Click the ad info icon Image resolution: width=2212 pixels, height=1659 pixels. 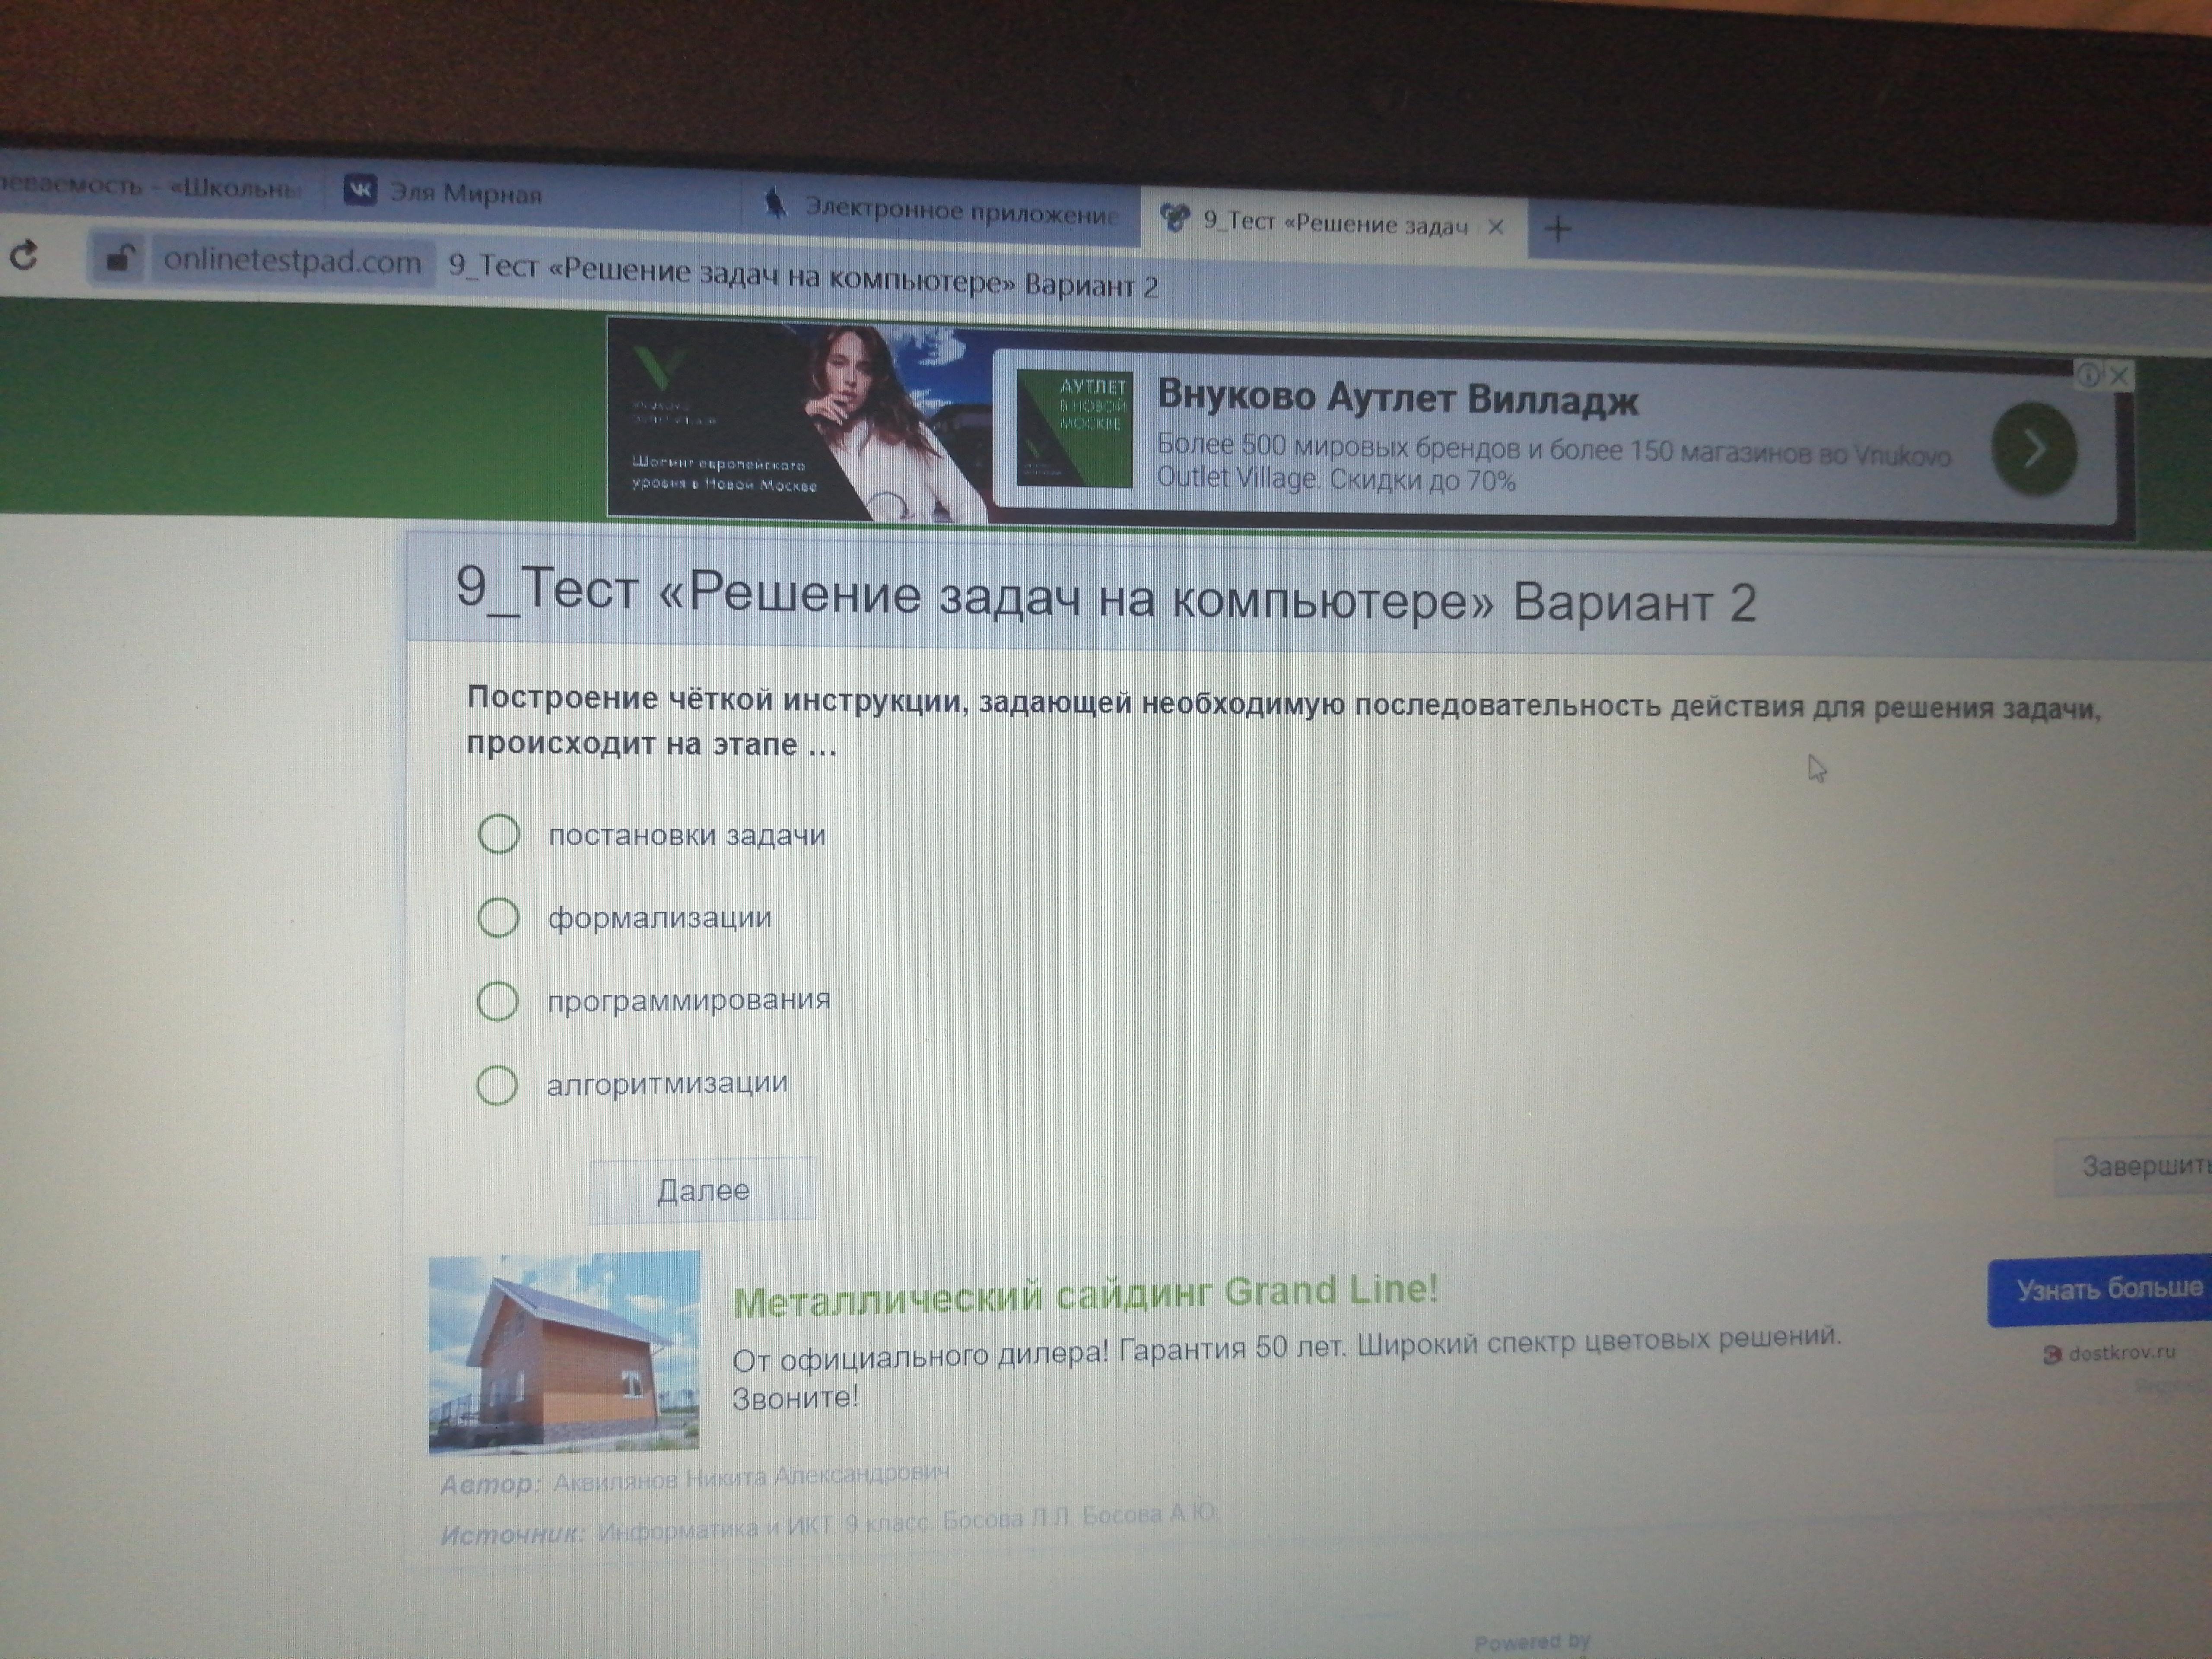pos(2088,375)
